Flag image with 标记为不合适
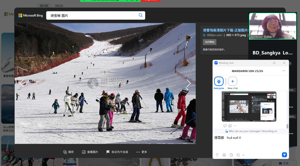The width and height of the screenshot is (300, 166). tap(117, 152)
